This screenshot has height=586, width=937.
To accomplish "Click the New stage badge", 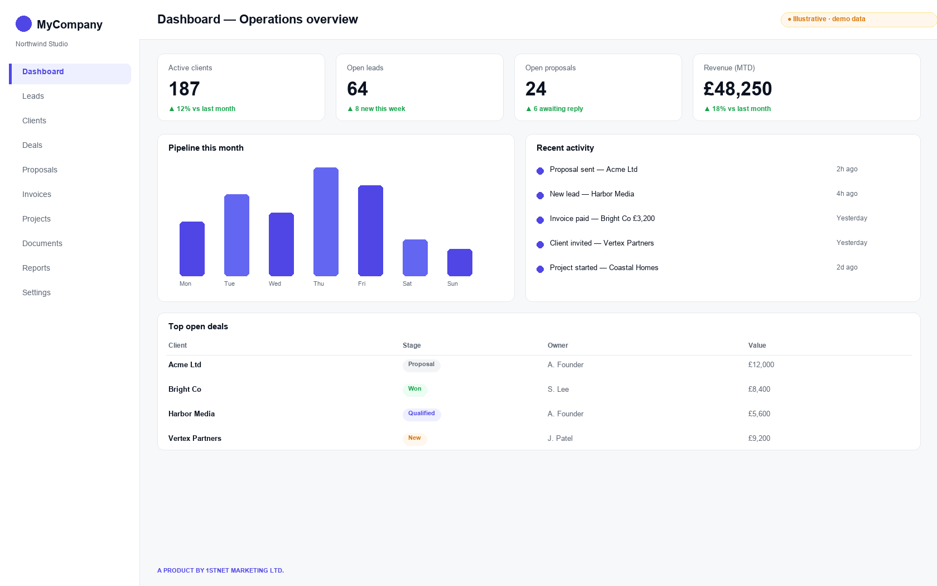I will pyautogui.click(x=414, y=439).
